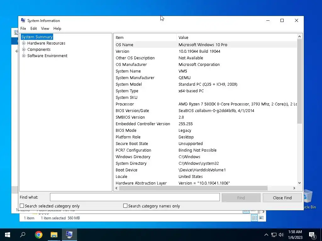Click the Find what input field
This screenshot has width=322, height=241.
(x=135, y=197)
